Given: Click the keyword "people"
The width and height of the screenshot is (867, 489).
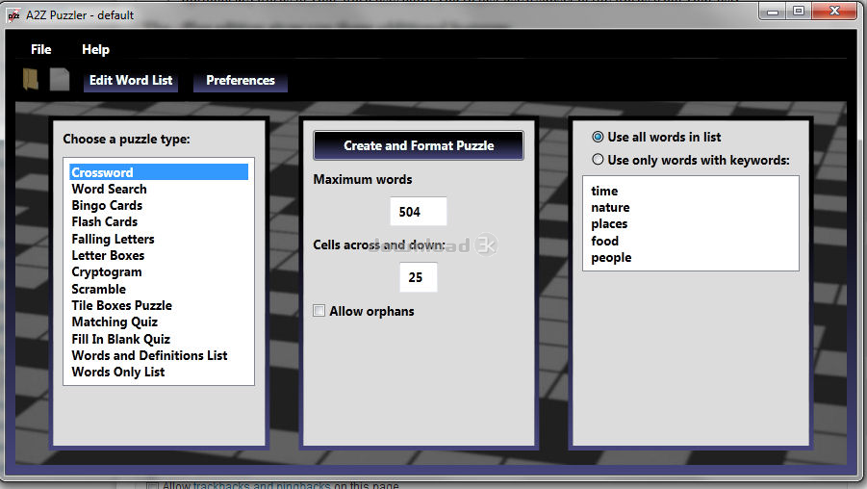Looking at the screenshot, I should 611,257.
